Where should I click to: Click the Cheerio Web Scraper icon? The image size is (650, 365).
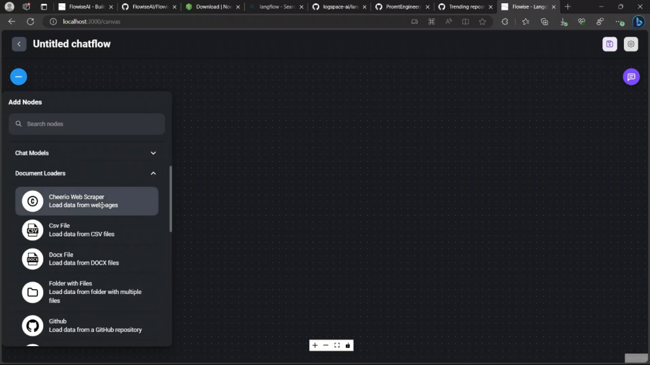(32, 201)
